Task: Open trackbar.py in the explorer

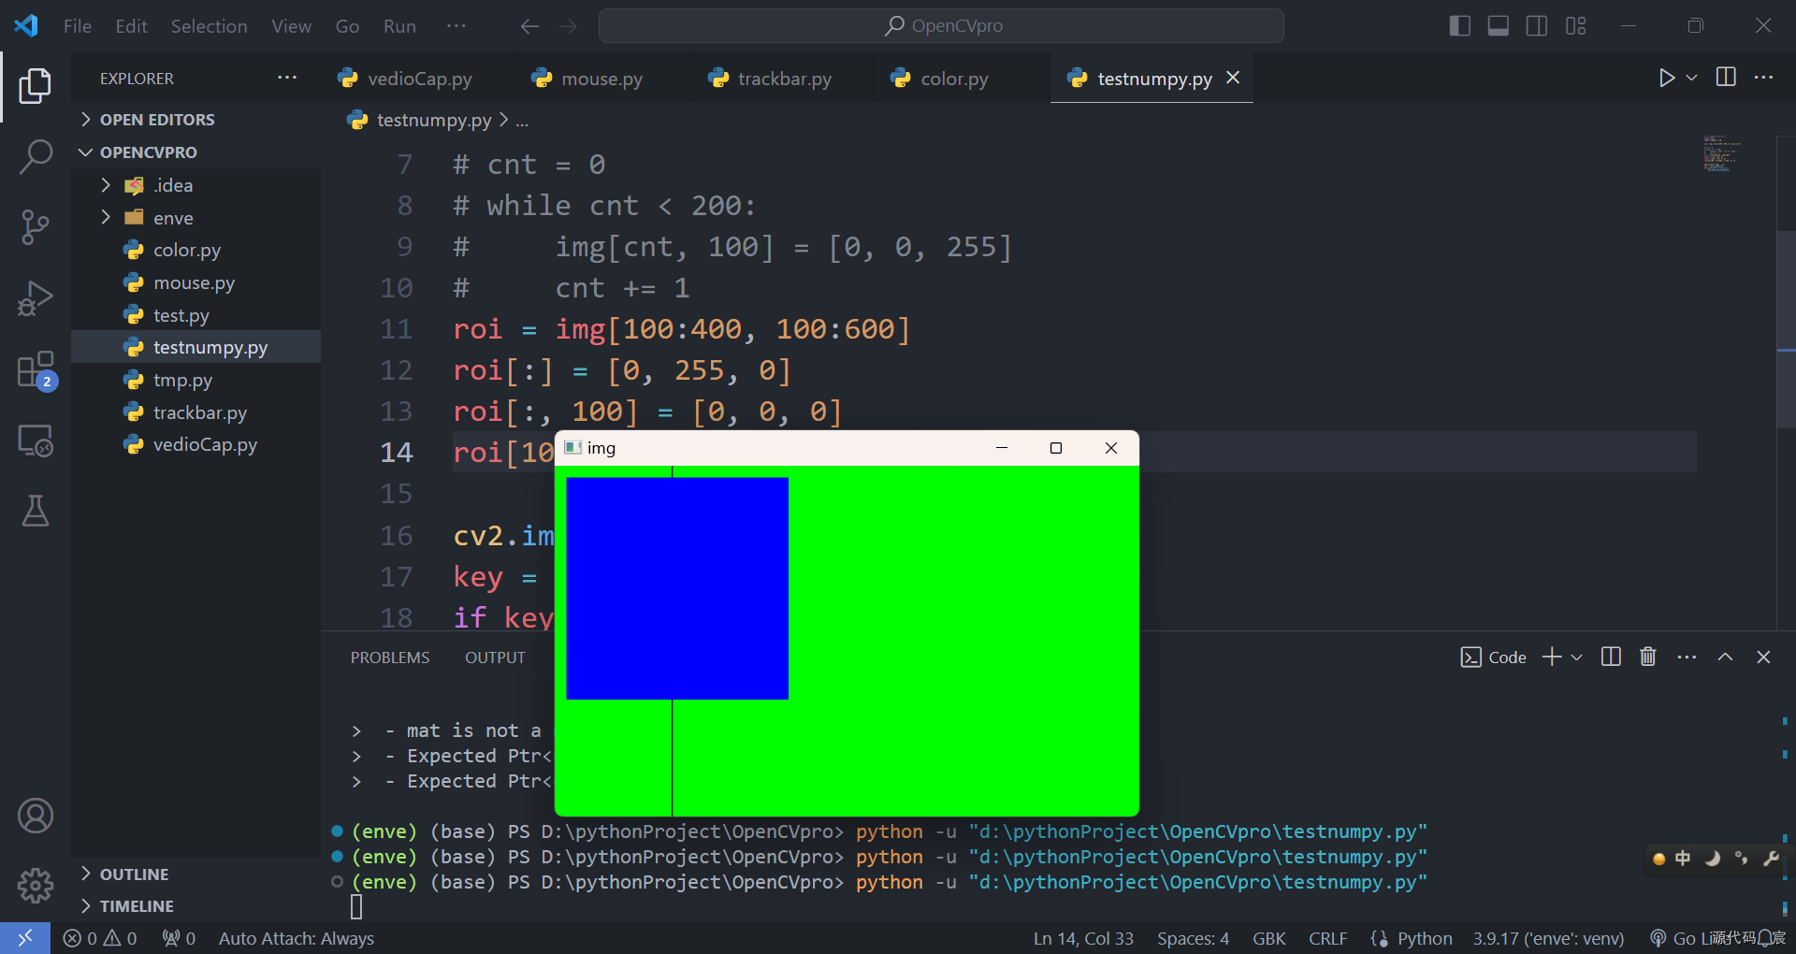Action: coord(200,412)
